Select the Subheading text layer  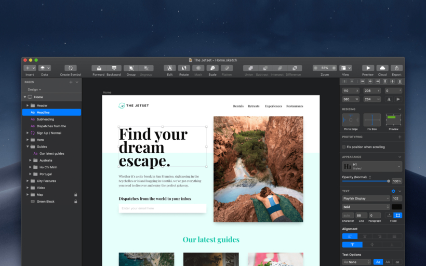(x=45, y=119)
